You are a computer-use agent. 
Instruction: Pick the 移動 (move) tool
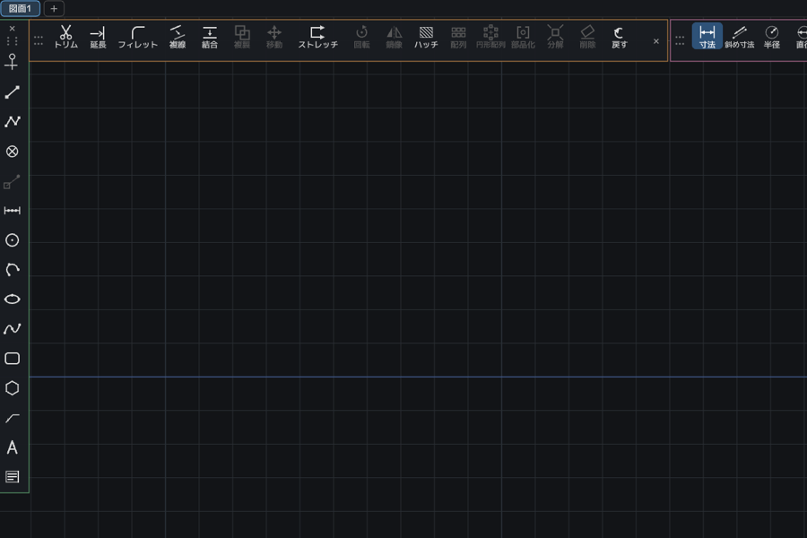point(274,37)
